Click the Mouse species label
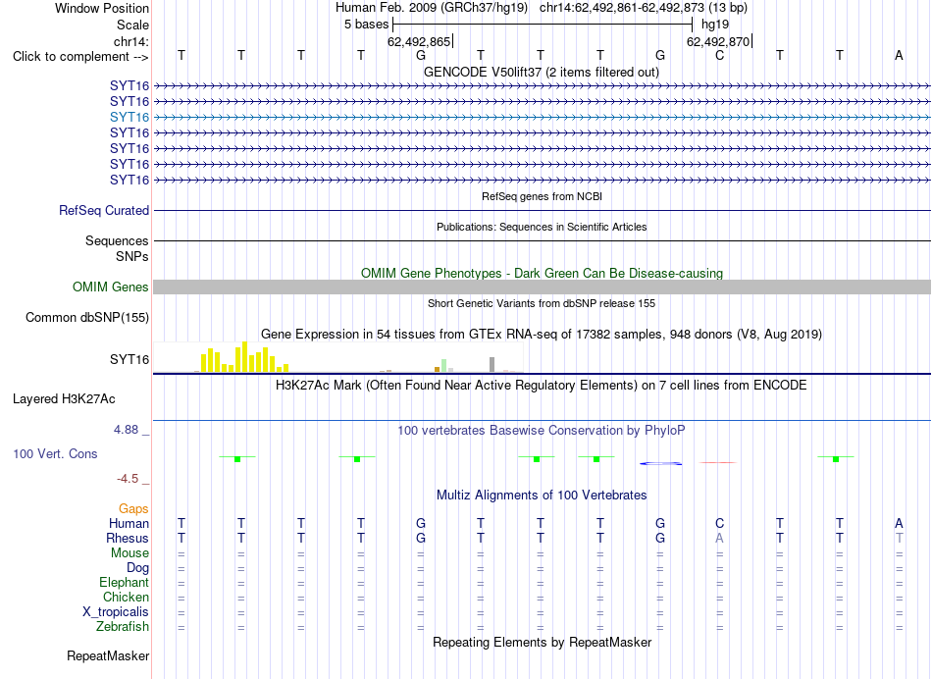 pyautogui.click(x=129, y=553)
